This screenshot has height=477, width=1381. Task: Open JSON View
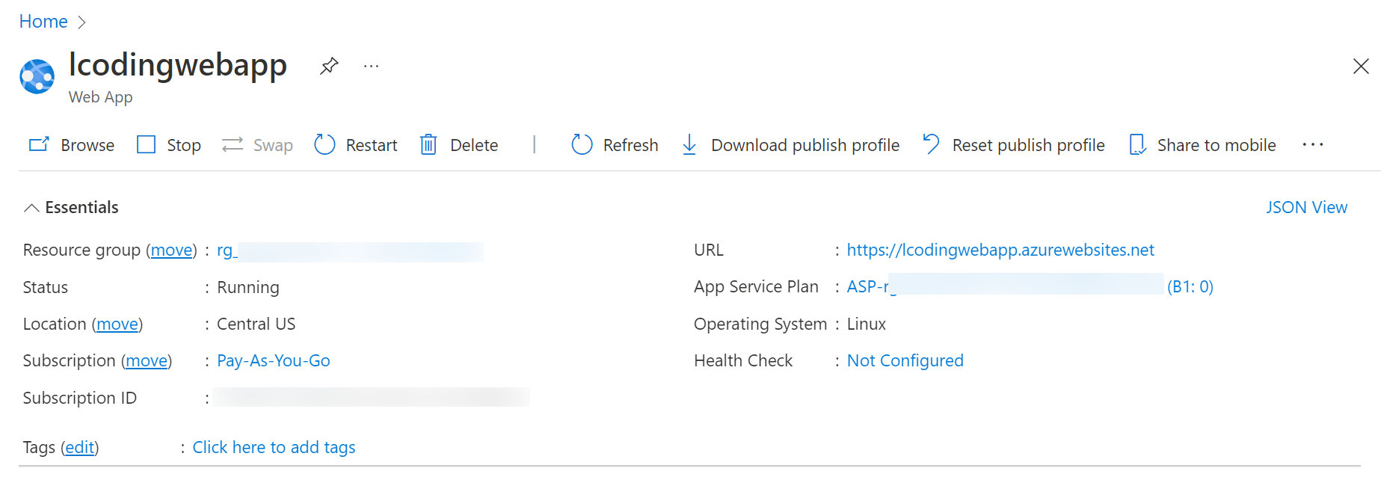1306,207
